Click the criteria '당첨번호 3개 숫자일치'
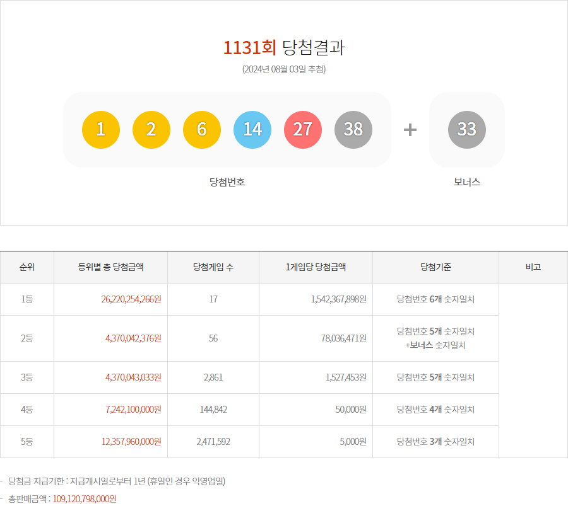The width and height of the screenshot is (568, 506). (x=435, y=442)
